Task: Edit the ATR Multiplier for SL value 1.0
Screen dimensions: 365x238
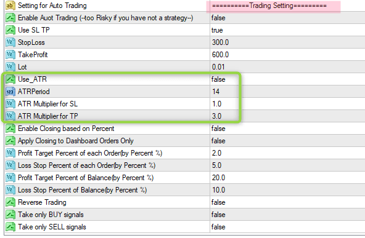Action: [217, 104]
